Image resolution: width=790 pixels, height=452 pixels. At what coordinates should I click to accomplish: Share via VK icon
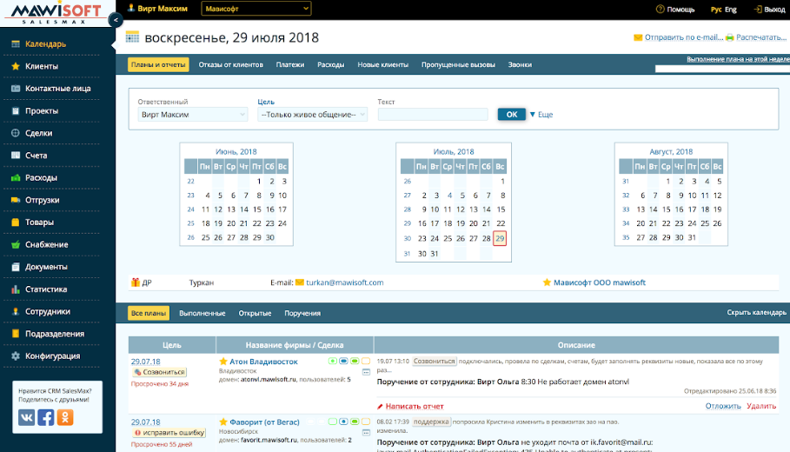click(27, 417)
